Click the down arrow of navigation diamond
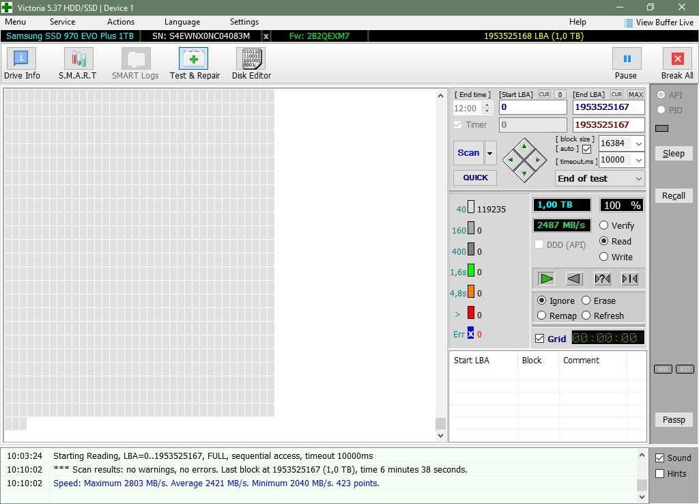The width and height of the screenshot is (699, 504). pyautogui.click(x=524, y=173)
